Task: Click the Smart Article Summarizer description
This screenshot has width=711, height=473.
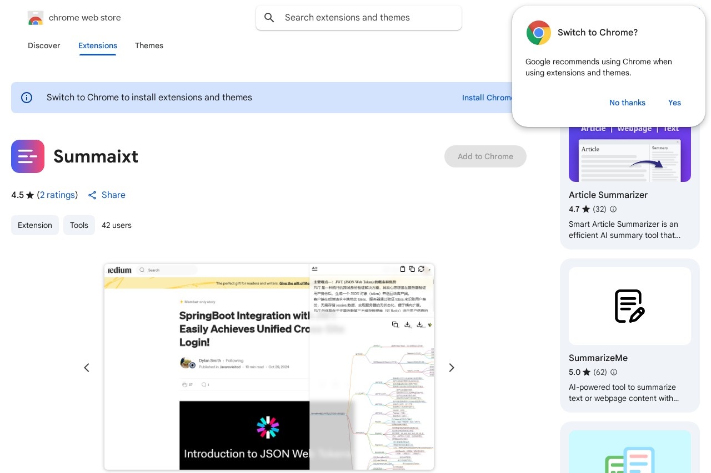Action: [x=624, y=230]
